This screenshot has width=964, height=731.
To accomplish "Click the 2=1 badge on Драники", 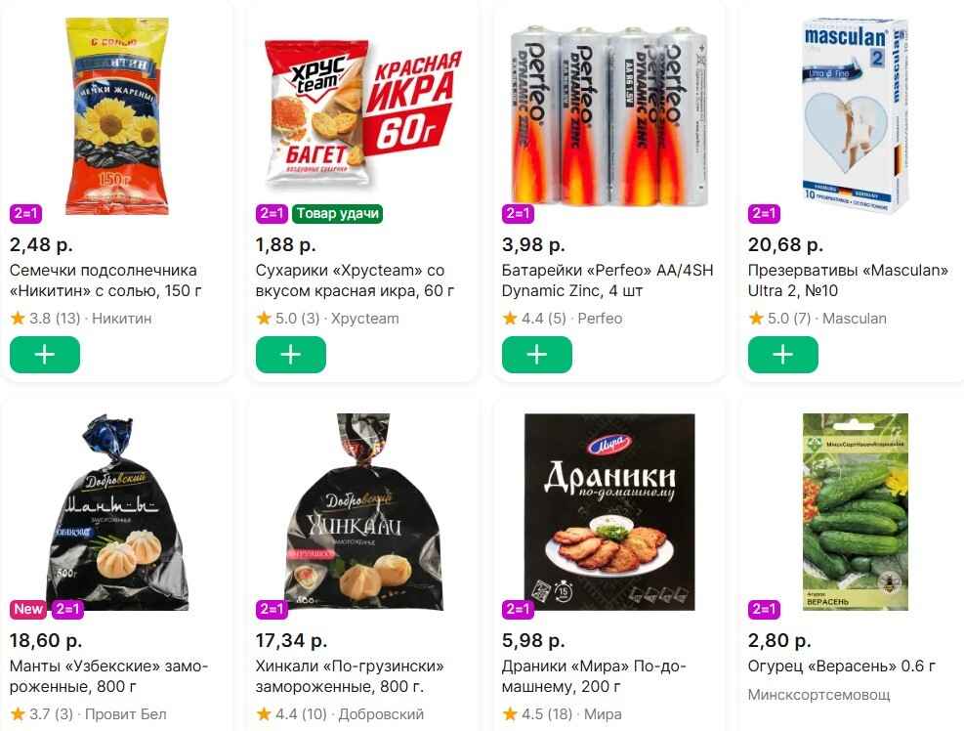I will (x=518, y=609).
